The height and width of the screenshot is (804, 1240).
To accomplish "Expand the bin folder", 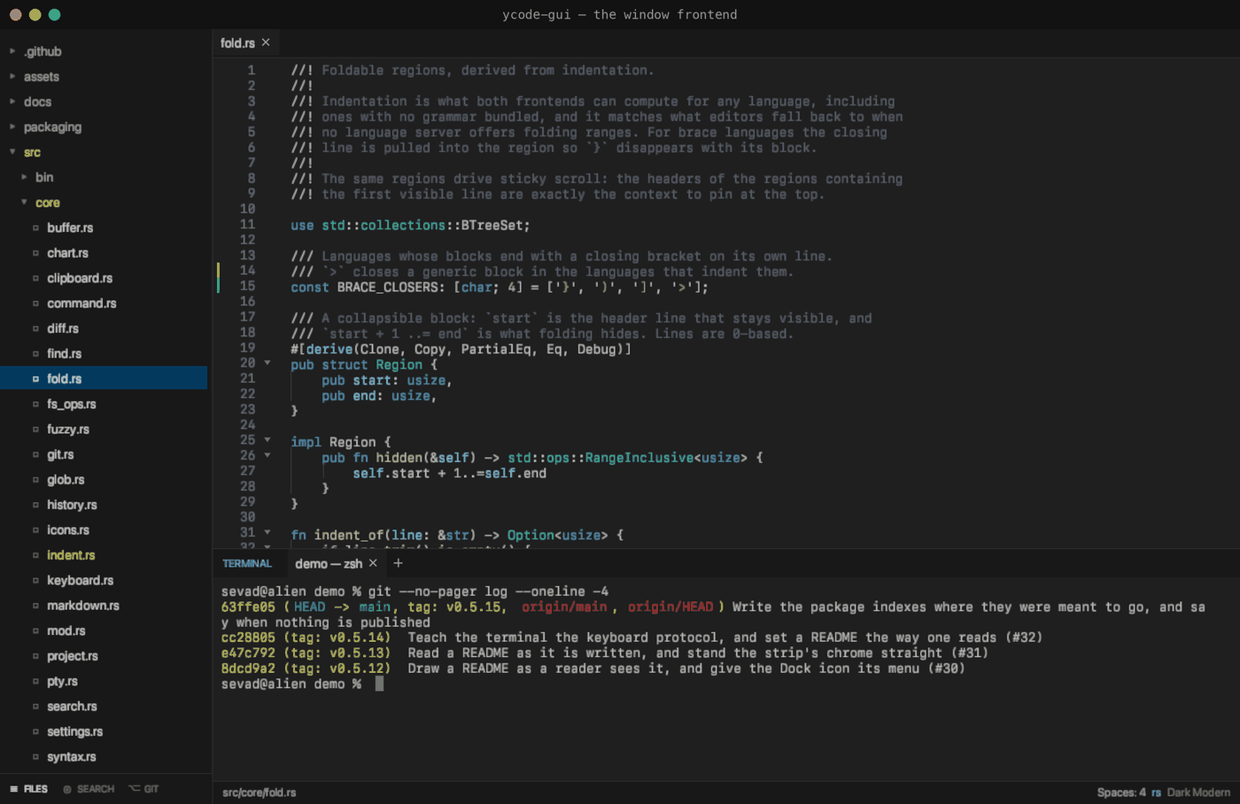I will 24,177.
